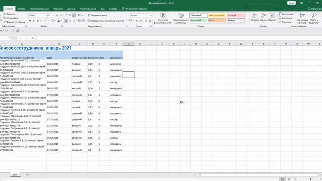
Task: Open the font name combo box
Action: [38, 15]
